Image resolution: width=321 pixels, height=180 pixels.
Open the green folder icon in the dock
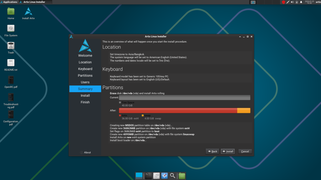point(182,175)
